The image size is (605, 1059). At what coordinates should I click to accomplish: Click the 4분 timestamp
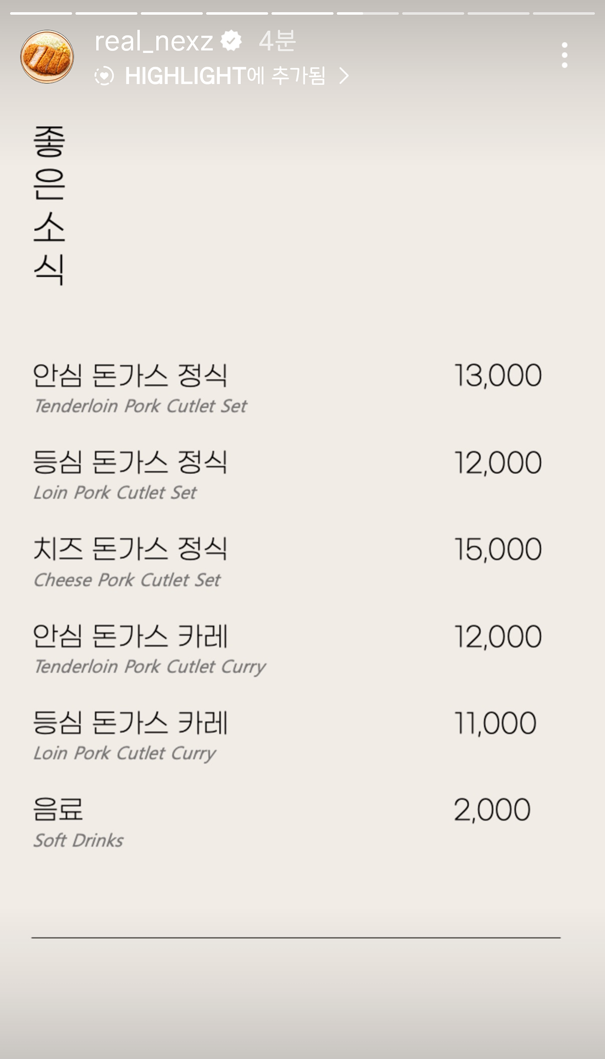277,41
